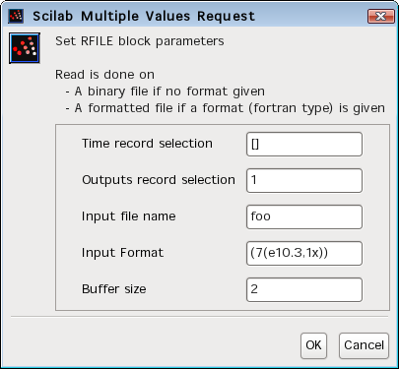
Task: Dismiss the dialog with Cancel
Action: click(364, 345)
